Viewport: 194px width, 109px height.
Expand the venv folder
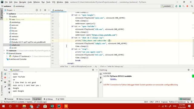pyautogui.click(x=7, y=19)
